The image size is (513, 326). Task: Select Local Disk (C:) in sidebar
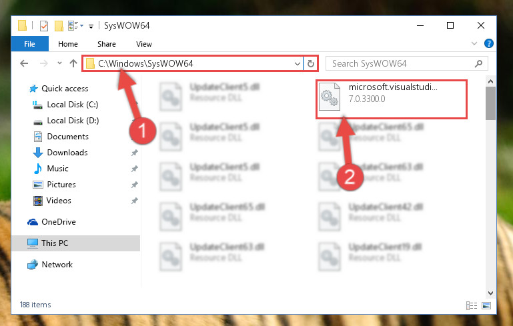tap(72, 105)
